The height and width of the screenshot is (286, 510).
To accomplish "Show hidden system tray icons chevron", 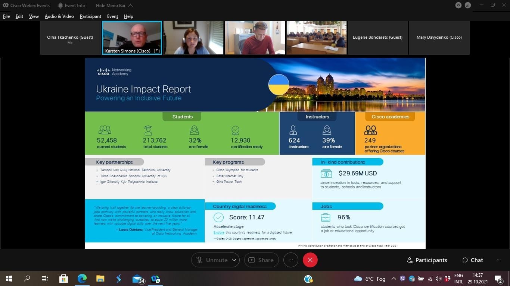I will point(394,279).
